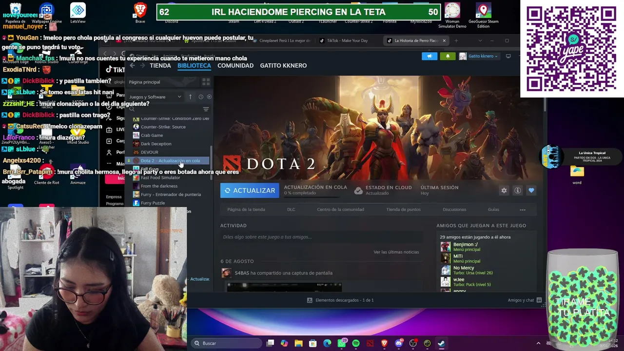
Task: Go to TIENDA tab in Steam
Action: coord(160,66)
